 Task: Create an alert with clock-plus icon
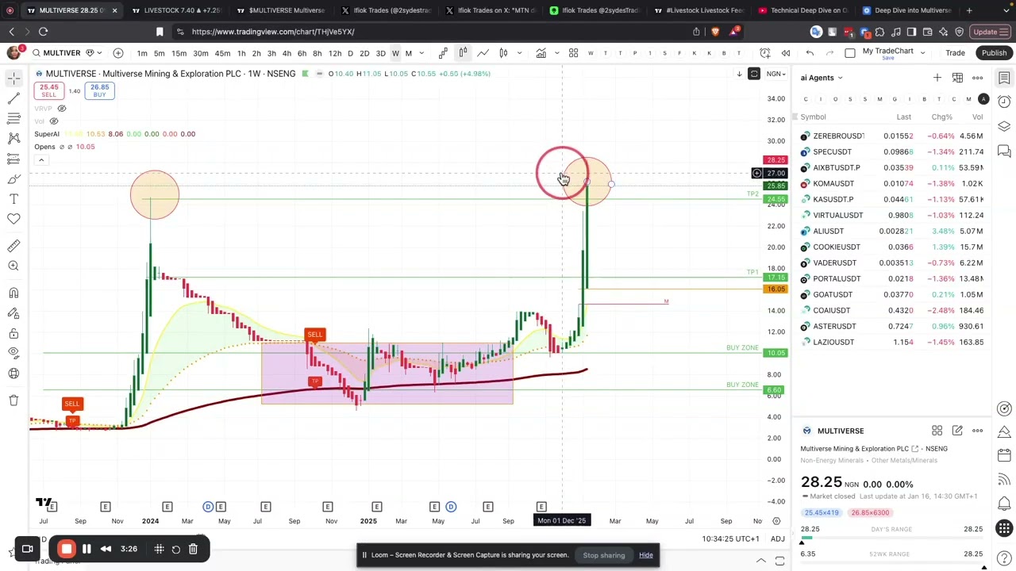click(x=765, y=53)
